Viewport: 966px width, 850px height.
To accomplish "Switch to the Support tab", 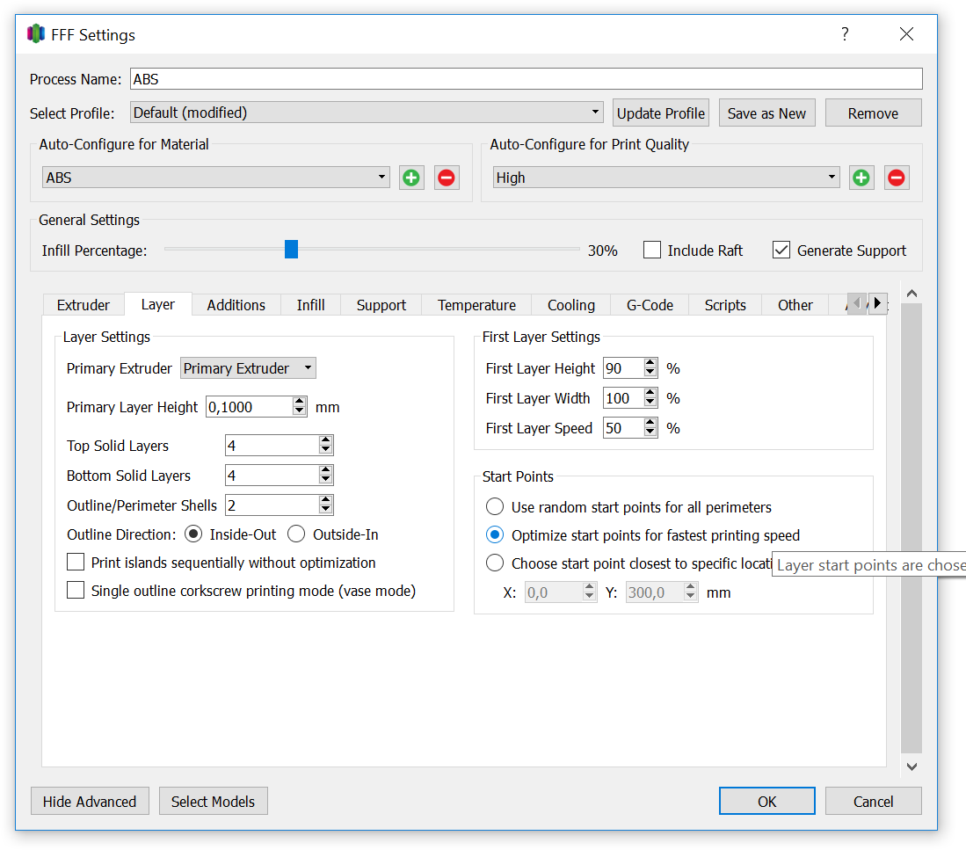I will [x=381, y=305].
